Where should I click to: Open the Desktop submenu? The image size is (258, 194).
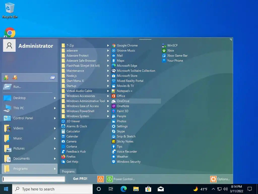click(30, 98)
